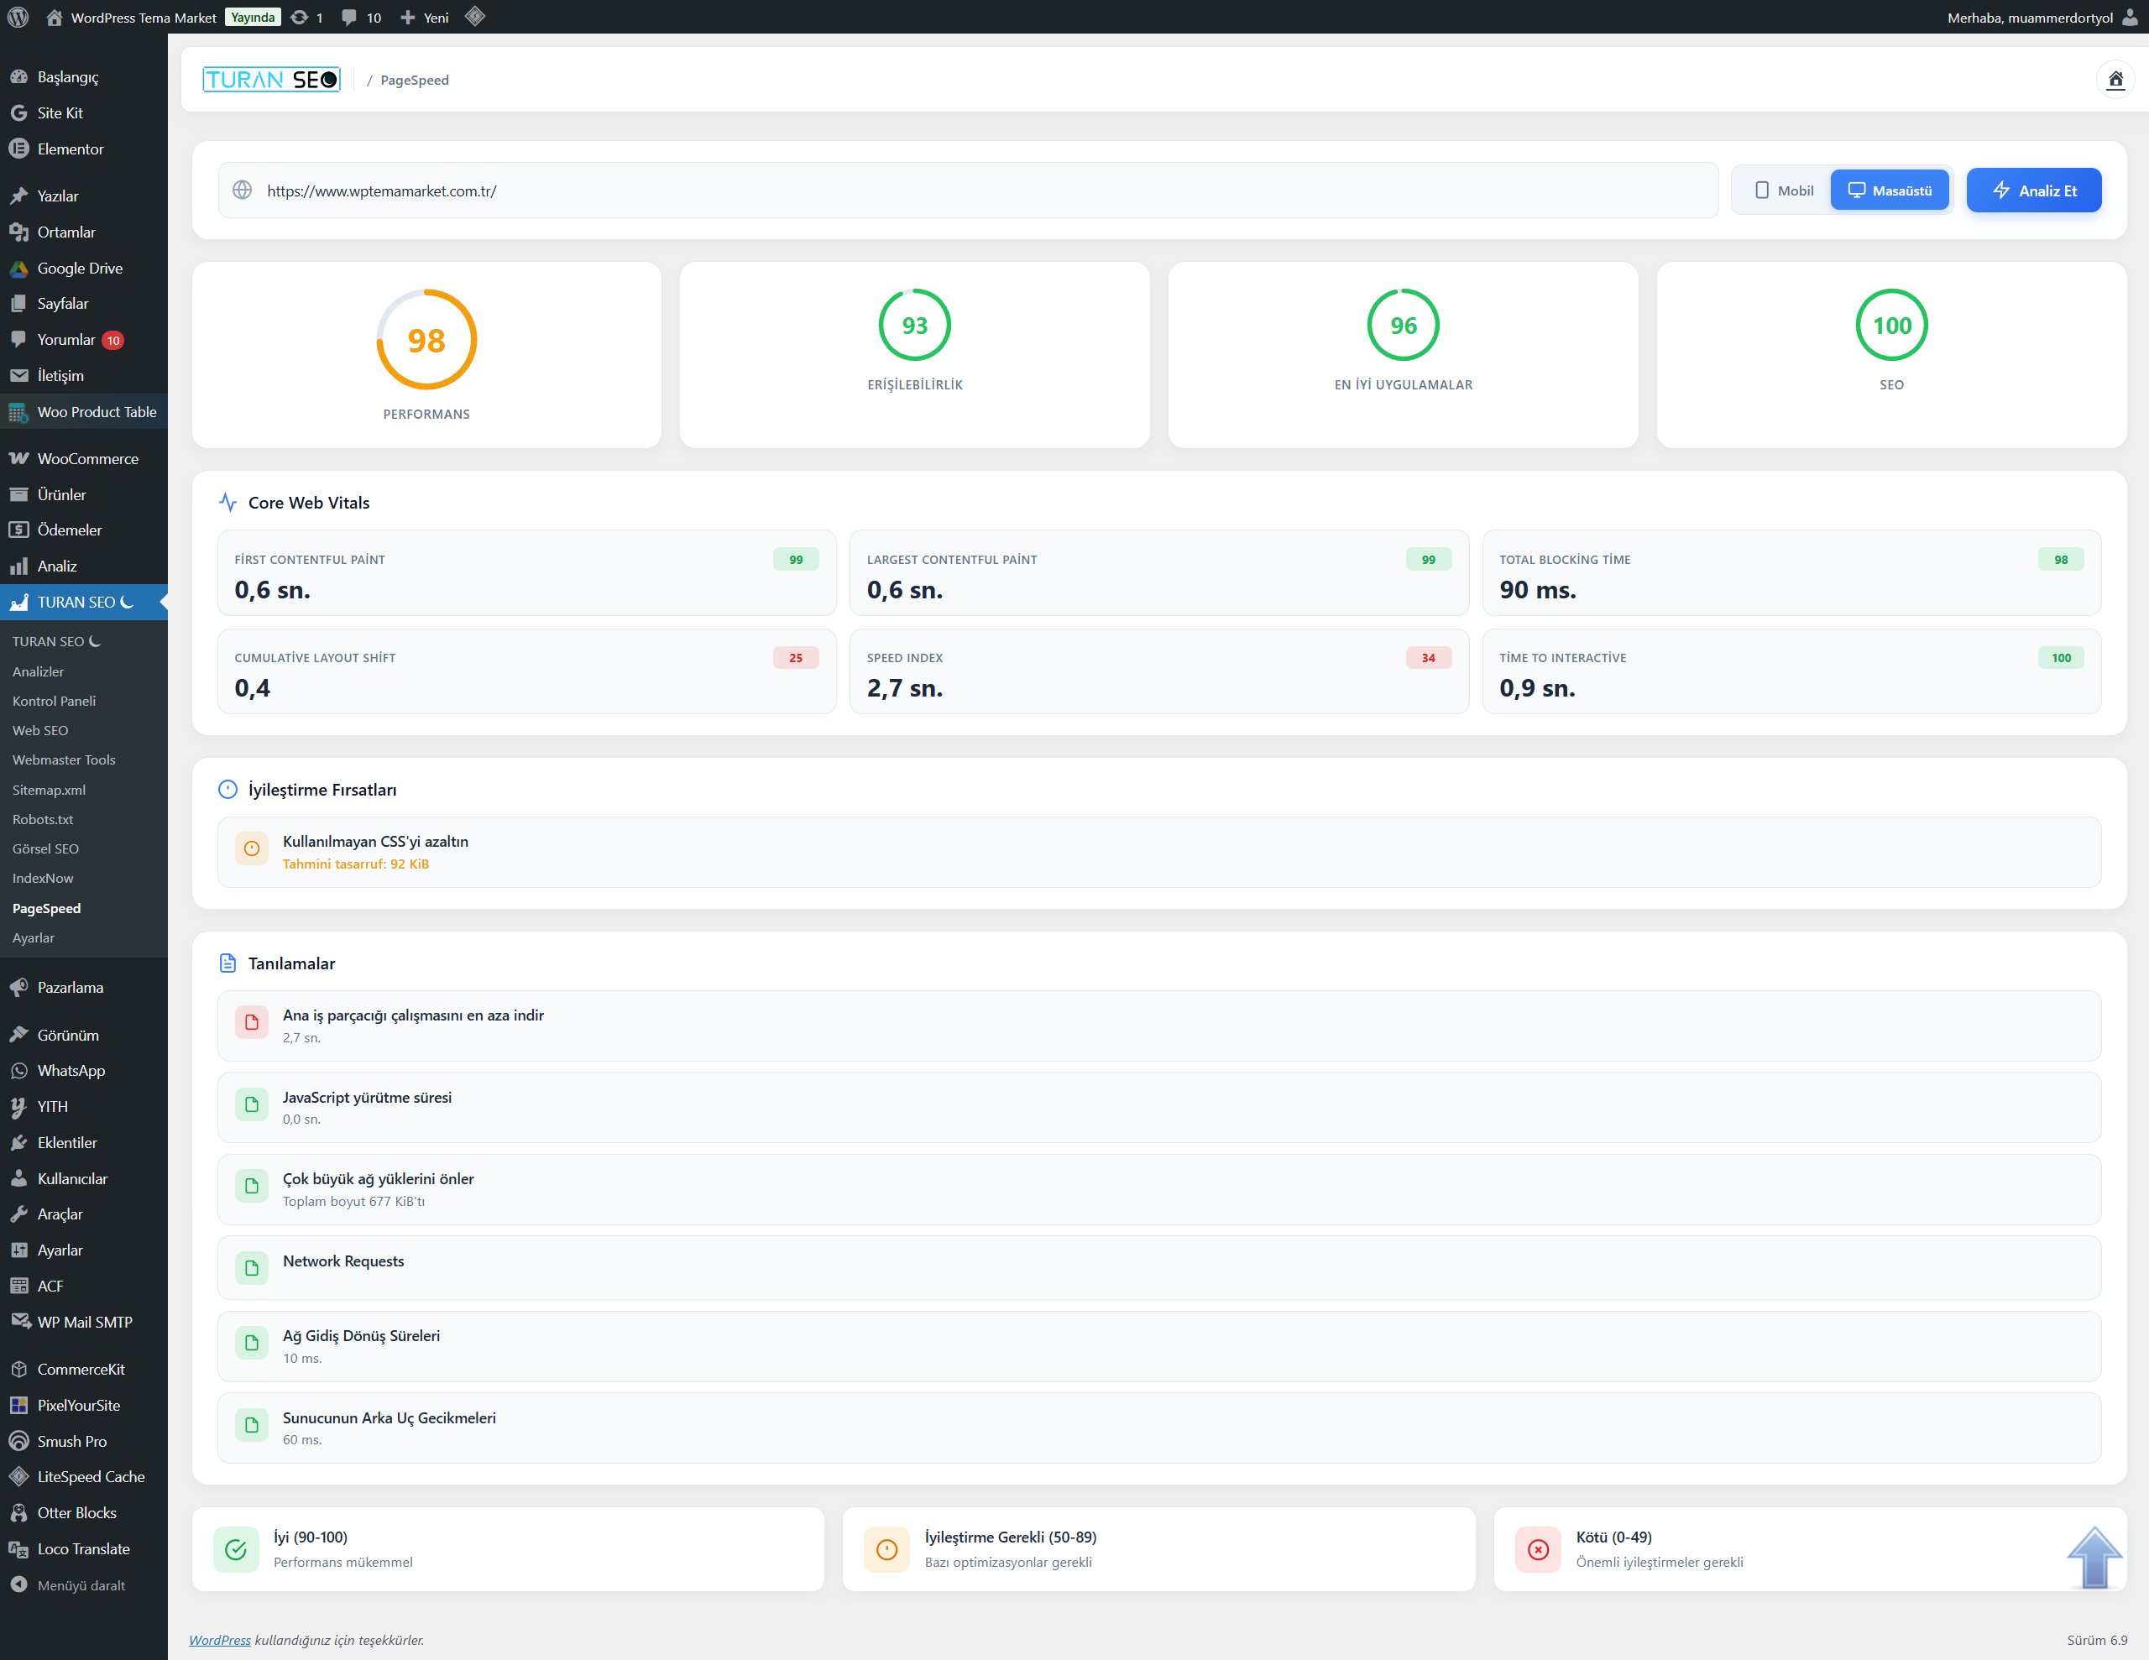
Task: Select the Masaüstü device option
Action: coord(1890,190)
